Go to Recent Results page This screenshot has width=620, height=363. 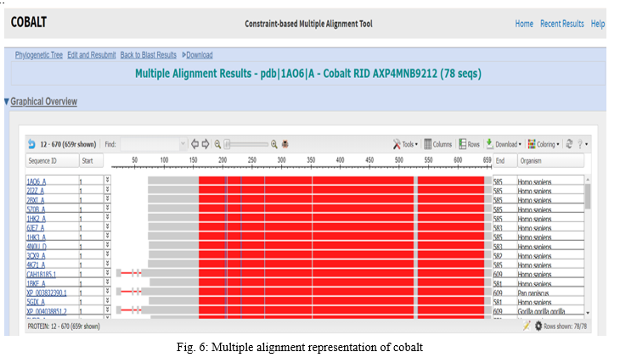click(x=561, y=24)
